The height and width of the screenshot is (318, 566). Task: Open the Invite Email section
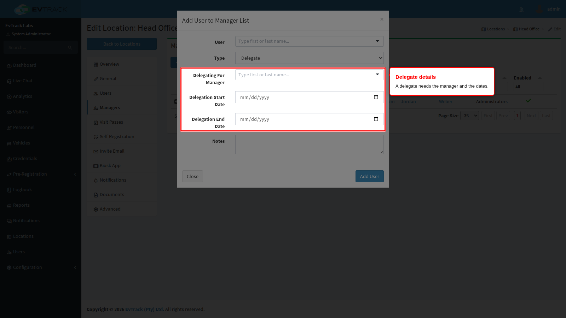click(x=112, y=151)
